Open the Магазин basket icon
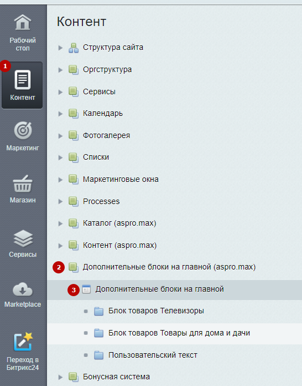 pos(23,184)
